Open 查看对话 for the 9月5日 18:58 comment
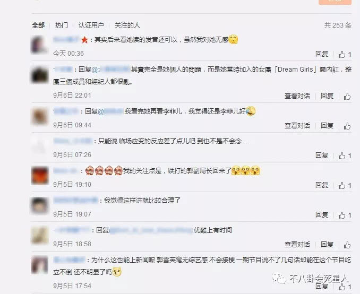 point(297,245)
